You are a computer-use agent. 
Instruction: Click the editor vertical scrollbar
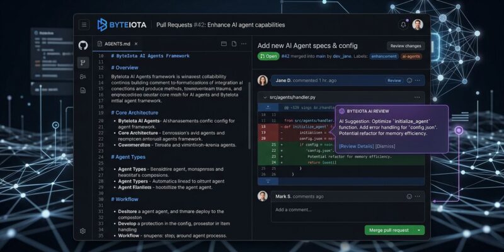pos(249,116)
